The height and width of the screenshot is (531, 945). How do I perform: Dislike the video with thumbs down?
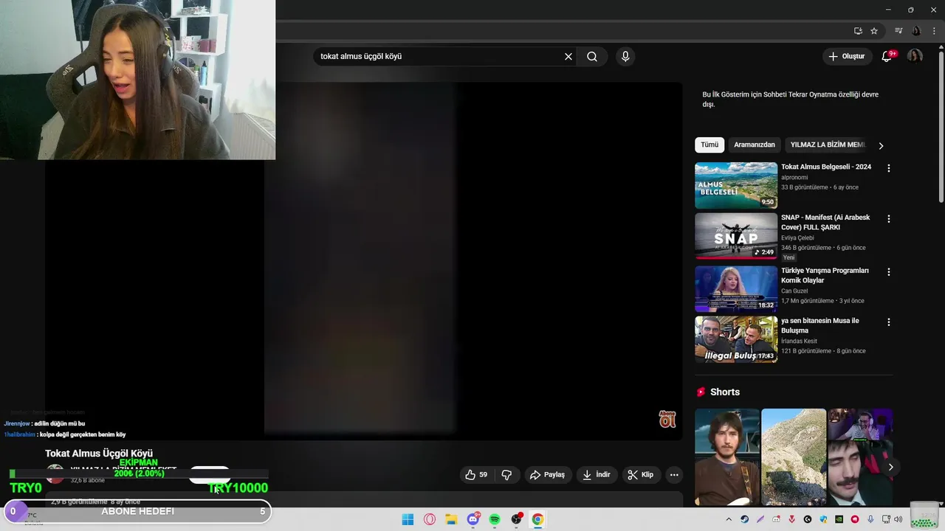506,475
